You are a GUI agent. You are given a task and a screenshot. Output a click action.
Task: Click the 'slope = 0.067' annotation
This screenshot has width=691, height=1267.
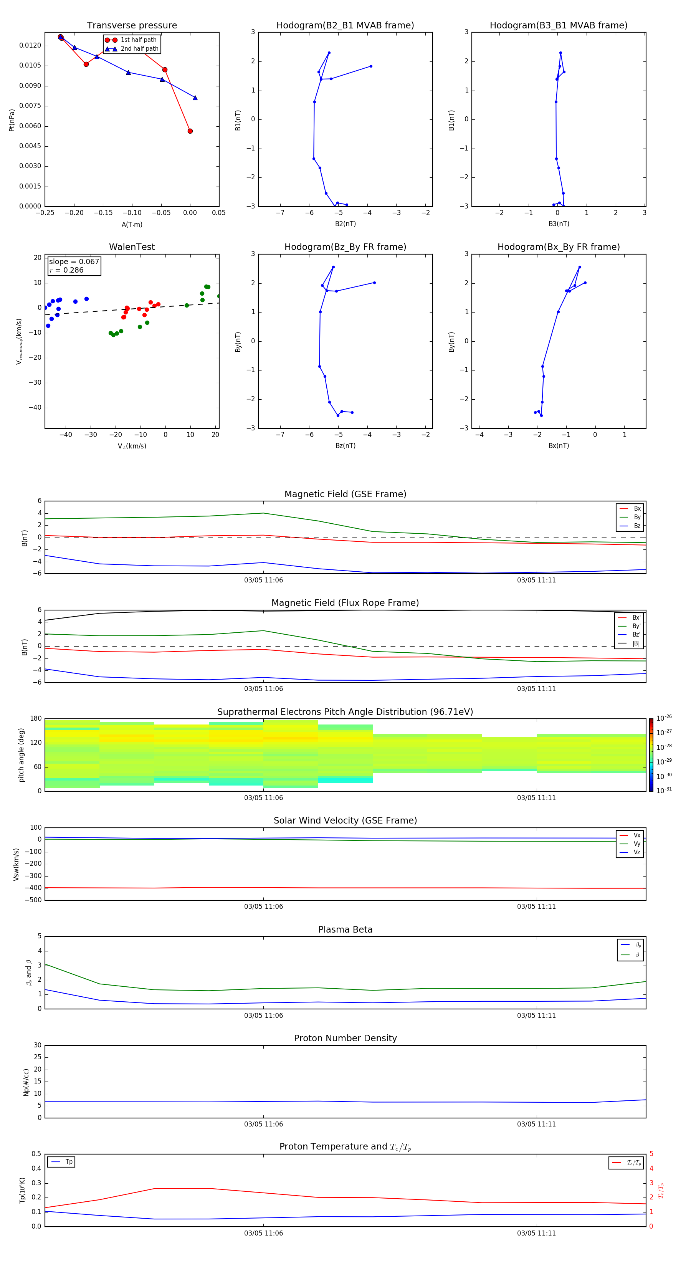tap(74, 262)
